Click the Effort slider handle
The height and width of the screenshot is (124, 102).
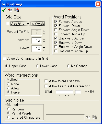click(75, 92)
